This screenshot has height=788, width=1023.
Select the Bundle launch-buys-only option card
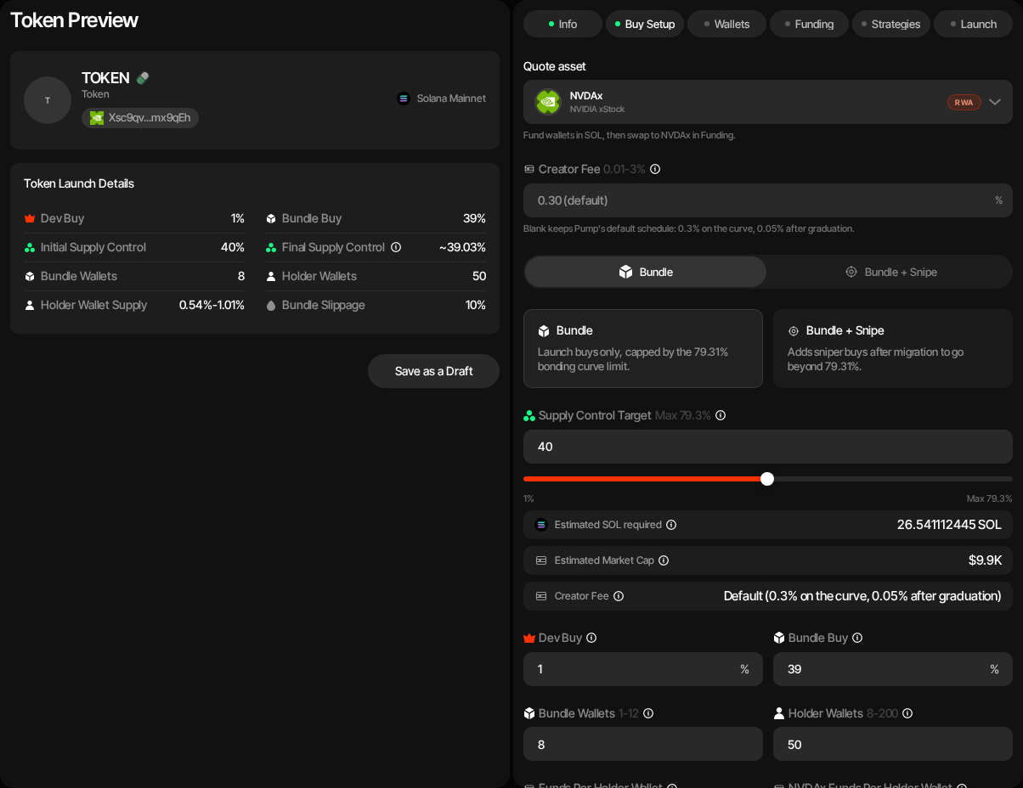(x=643, y=348)
